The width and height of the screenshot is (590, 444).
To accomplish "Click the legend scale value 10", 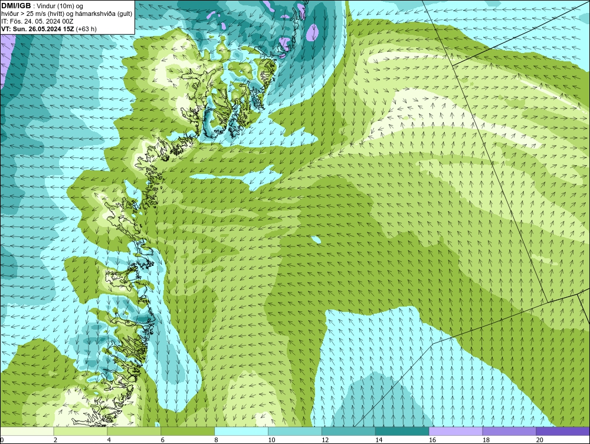I will click(x=271, y=440).
